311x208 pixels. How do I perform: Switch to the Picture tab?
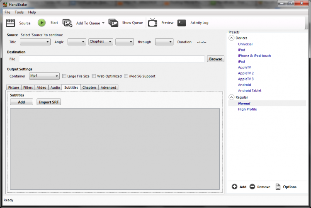14,87
